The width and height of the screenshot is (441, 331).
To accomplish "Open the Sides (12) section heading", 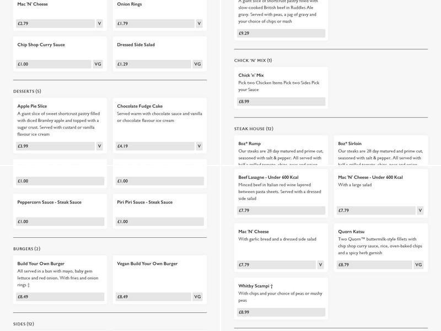I will coord(24,324).
